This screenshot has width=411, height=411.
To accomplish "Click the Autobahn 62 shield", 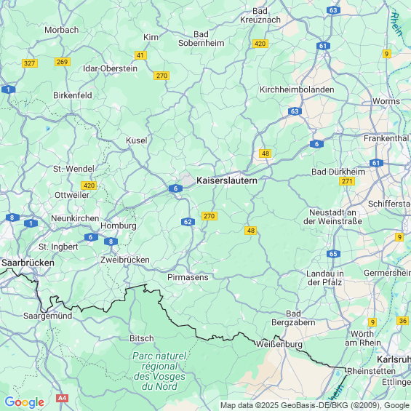I will [x=188, y=222].
